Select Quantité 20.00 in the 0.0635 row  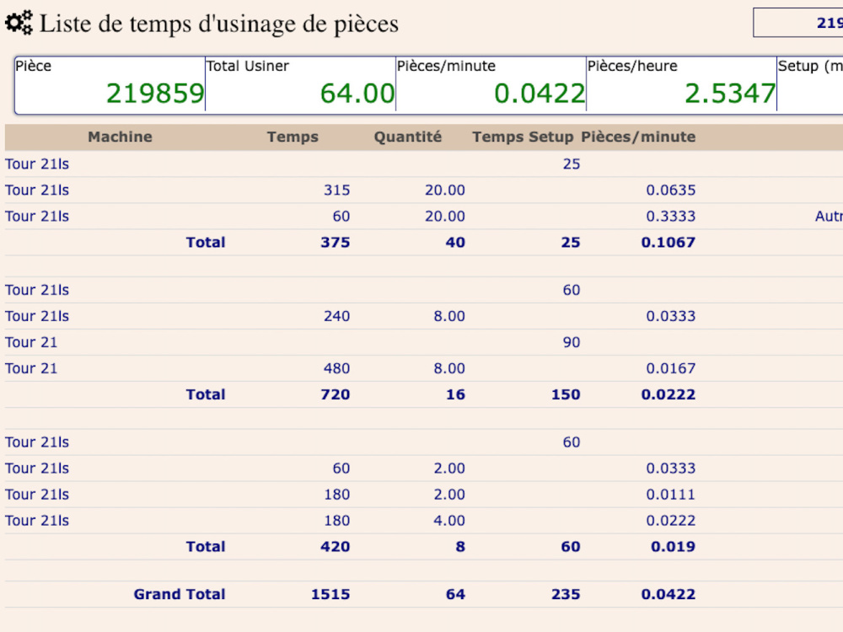[x=444, y=190]
